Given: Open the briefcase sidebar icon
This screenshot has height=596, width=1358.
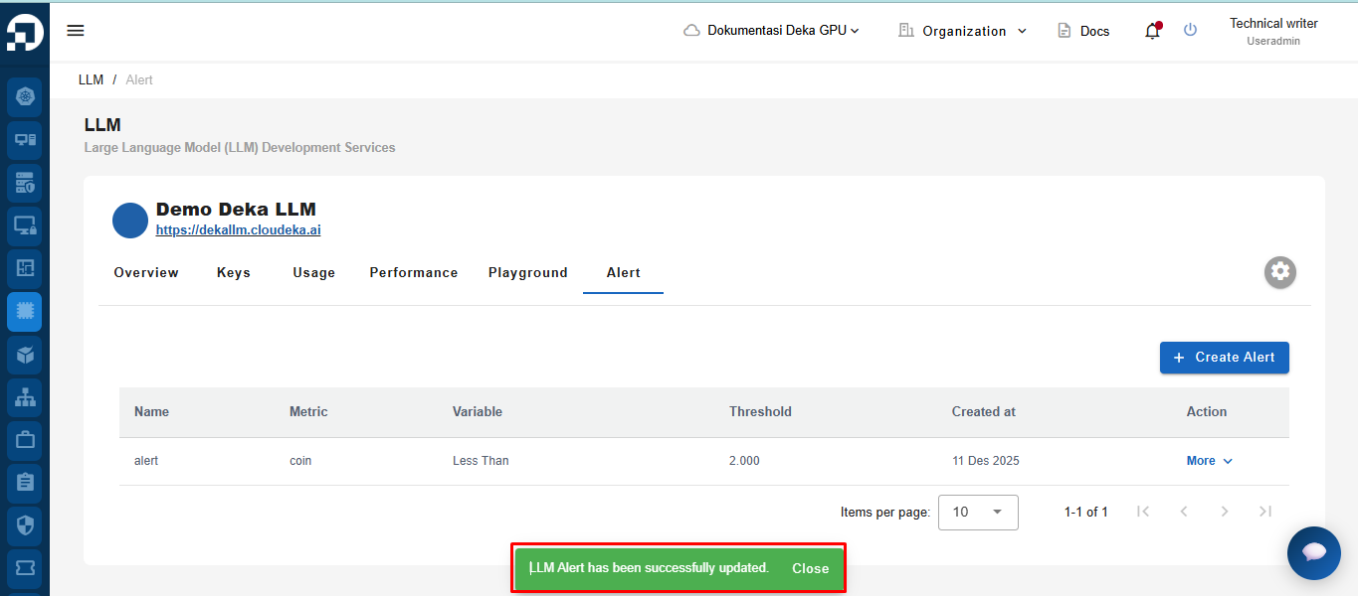Looking at the screenshot, I should pos(25,439).
